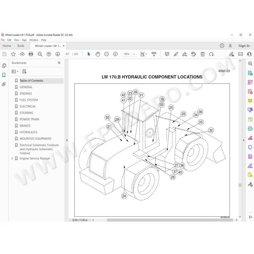Open the Attachments paperclip panel
The image size is (254, 254).
[x=4, y=84]
